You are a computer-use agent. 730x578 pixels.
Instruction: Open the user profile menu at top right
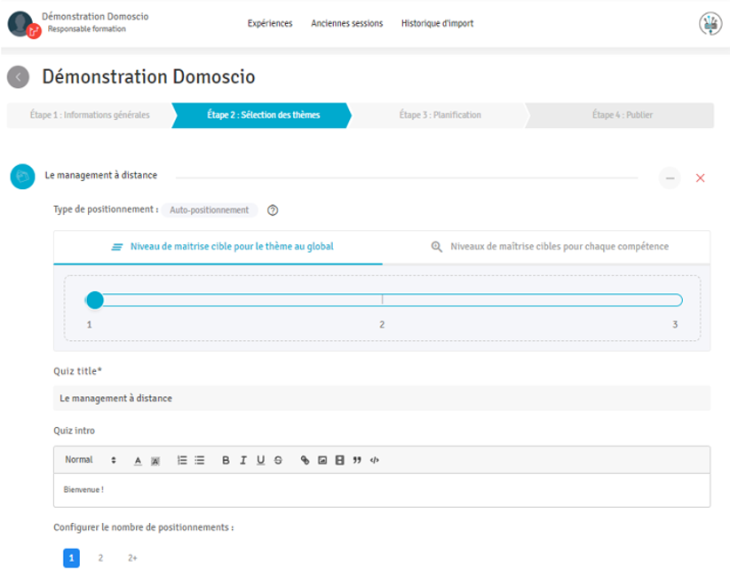tap(710, 24)
